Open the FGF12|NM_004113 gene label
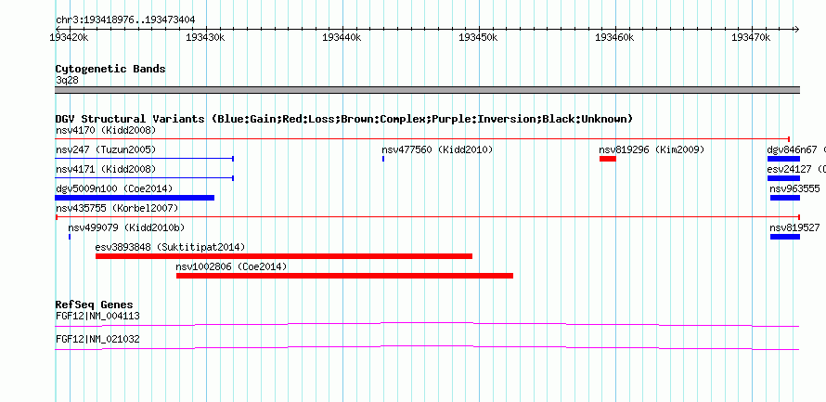Screen dimensions: 826x402 tap(97, 316)
